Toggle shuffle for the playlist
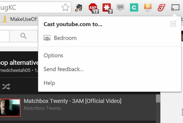183x123 pixels. [x=6, y=87]
